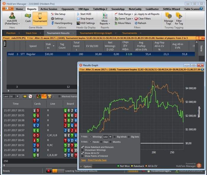Click the Save link in graph options

[83, 160]
